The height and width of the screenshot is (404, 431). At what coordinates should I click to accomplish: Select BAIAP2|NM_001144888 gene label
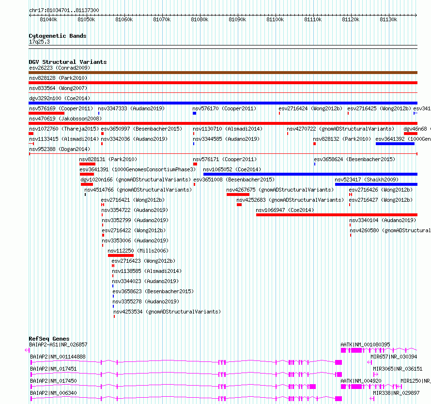tap(58, 357)
